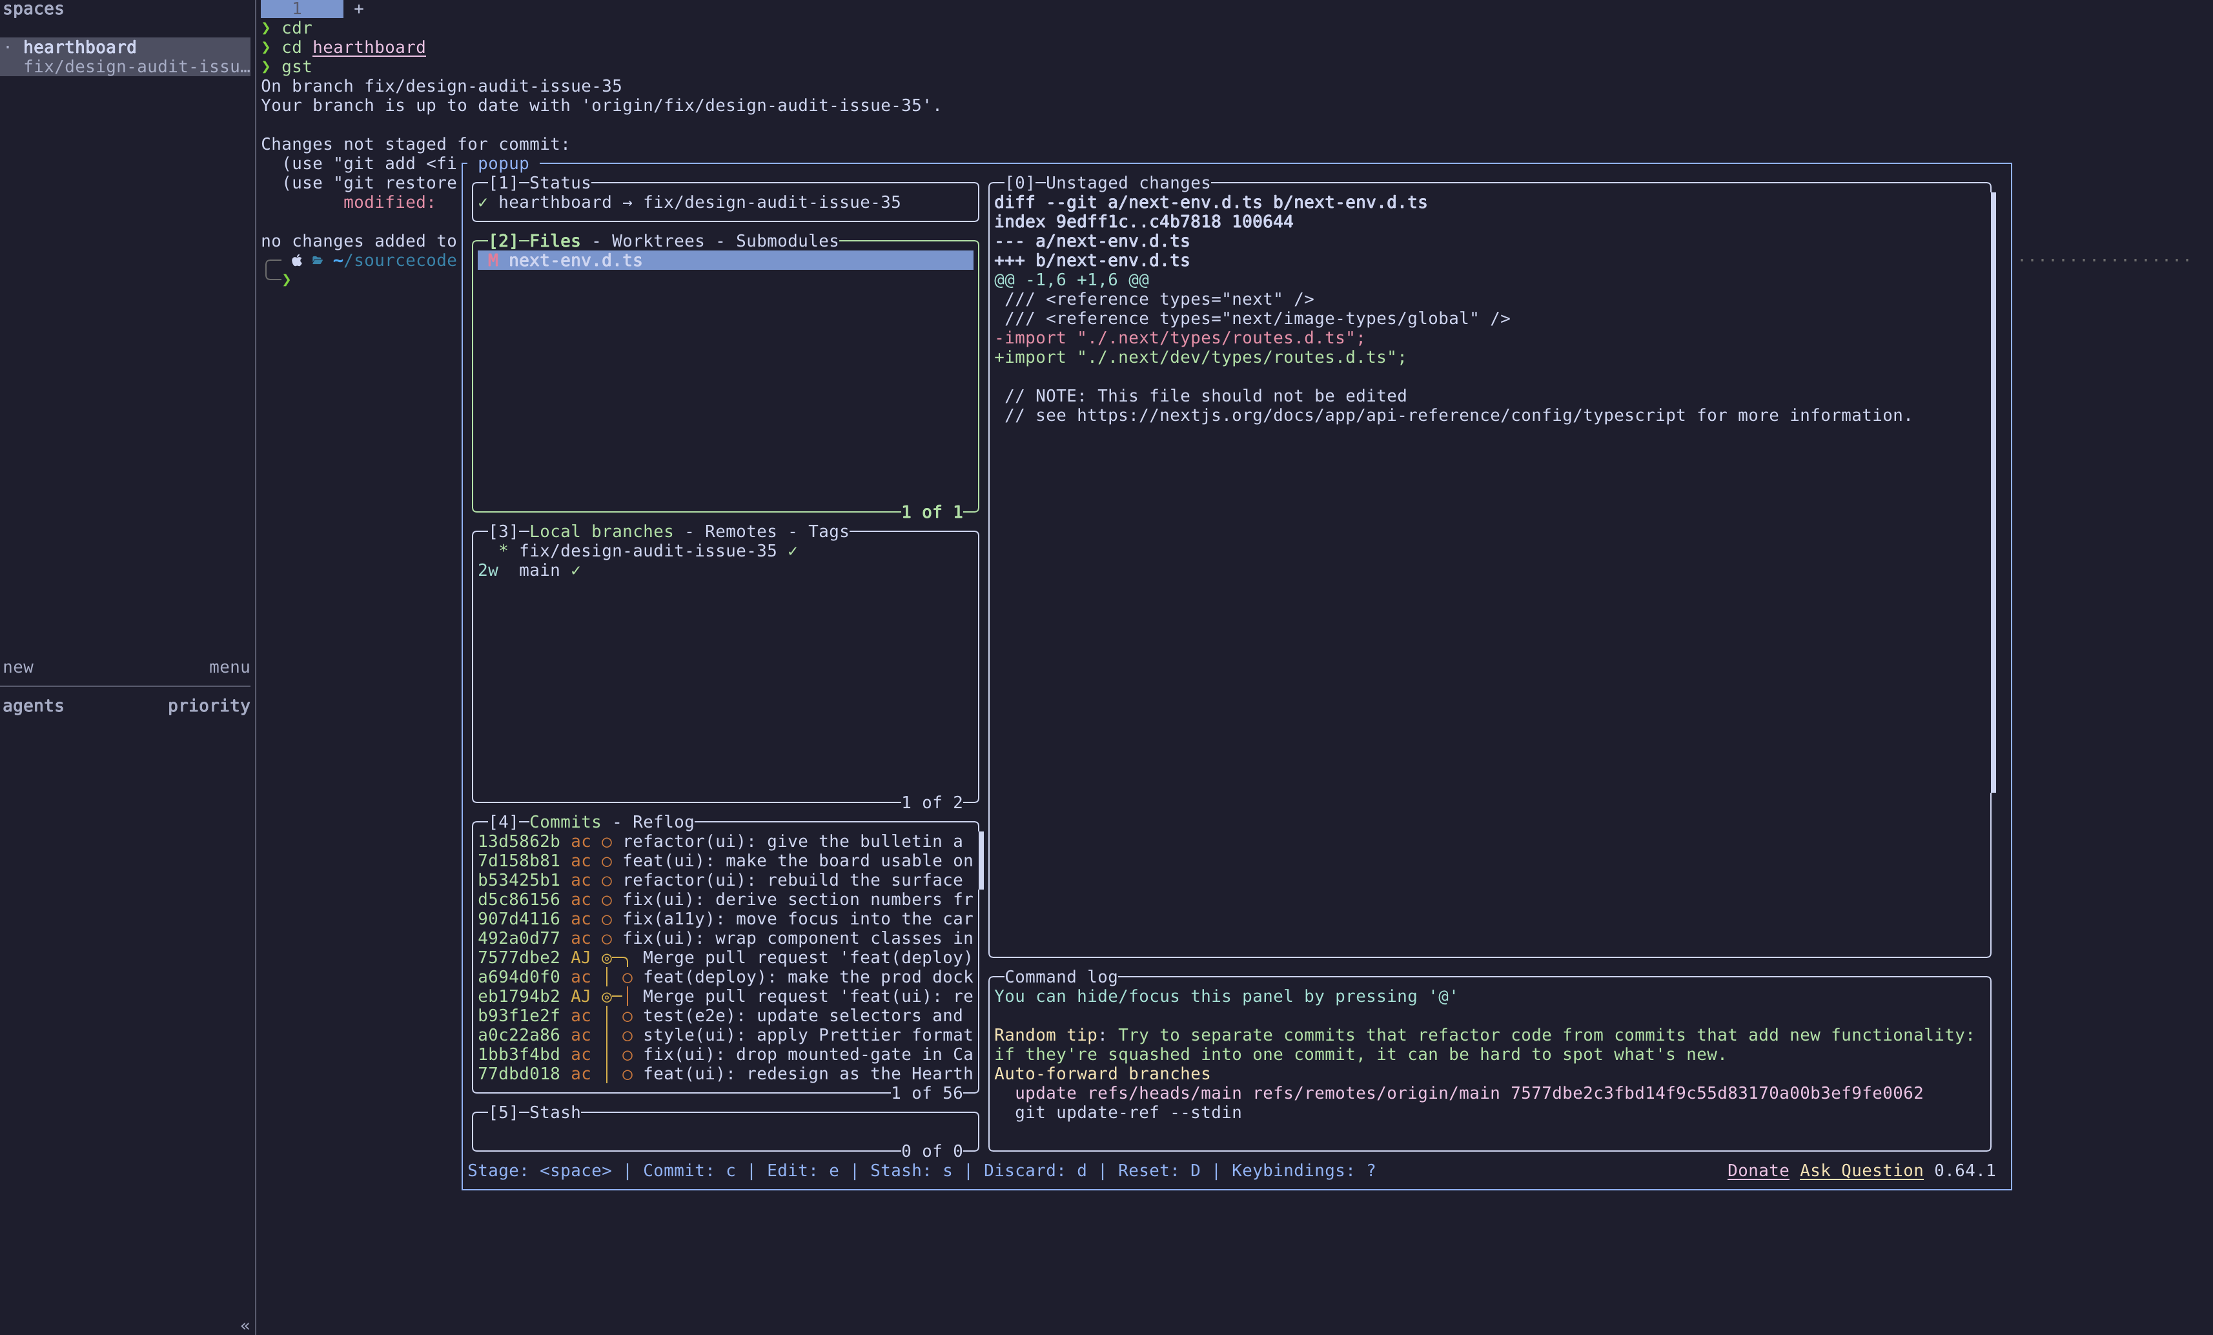The width and height of the screenshot is (2213, 1335).
Task: Open the Donate link
Action: 1758,1170
